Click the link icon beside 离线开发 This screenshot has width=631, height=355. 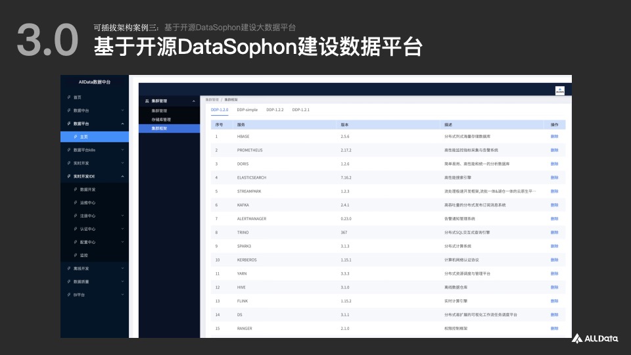pyautogui.click(x=69, y=268)
